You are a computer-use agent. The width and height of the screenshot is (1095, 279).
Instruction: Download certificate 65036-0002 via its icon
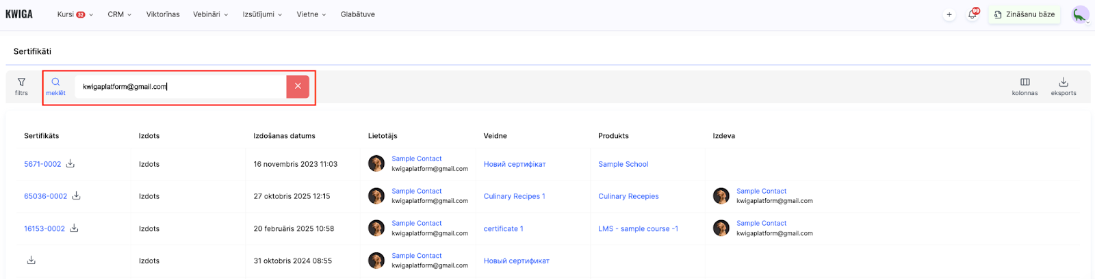[x=77, y=196]
